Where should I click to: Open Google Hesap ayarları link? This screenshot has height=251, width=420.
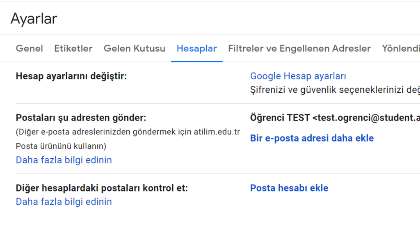pyautogui.click(x=298, y=76)
